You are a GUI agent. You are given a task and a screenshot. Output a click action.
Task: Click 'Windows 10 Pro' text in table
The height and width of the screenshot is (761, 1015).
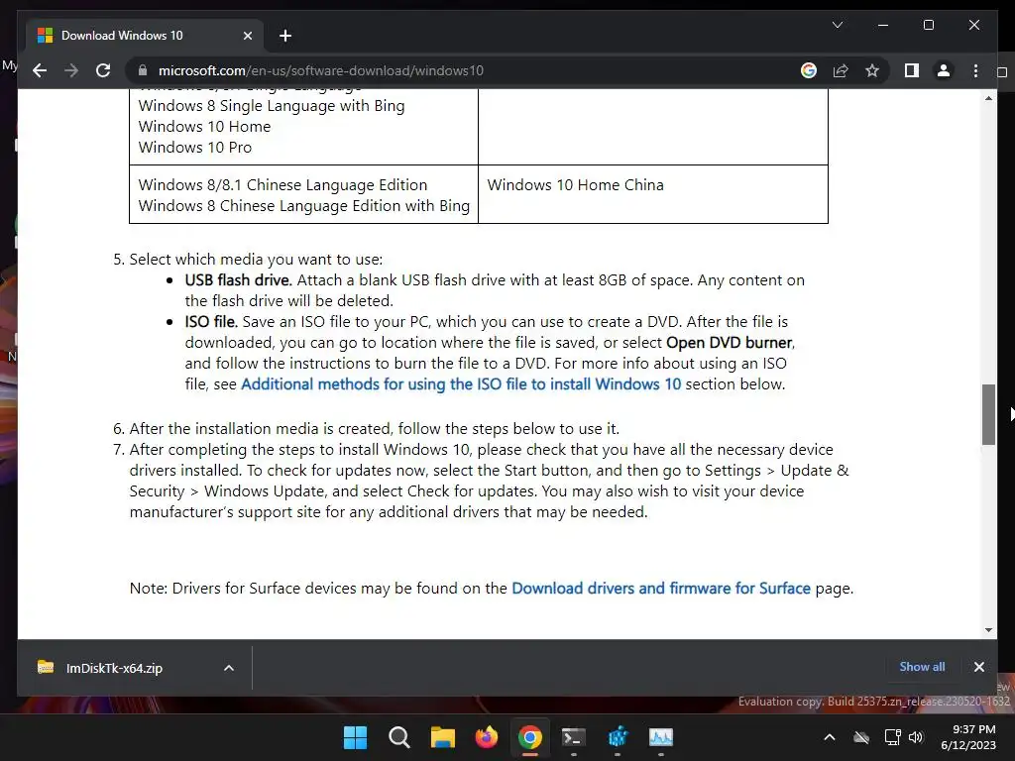(195, 147)
